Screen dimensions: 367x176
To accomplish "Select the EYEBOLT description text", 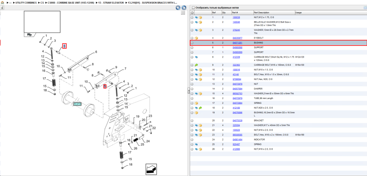I will pos(258,38).
